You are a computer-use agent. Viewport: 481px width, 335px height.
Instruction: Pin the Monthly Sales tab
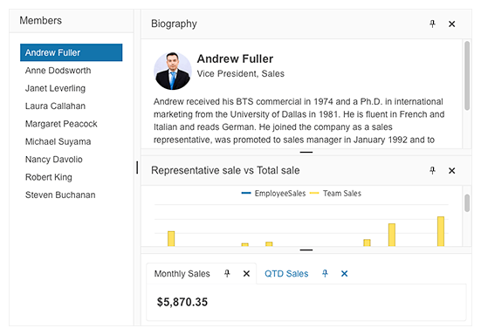pos(227,273)
